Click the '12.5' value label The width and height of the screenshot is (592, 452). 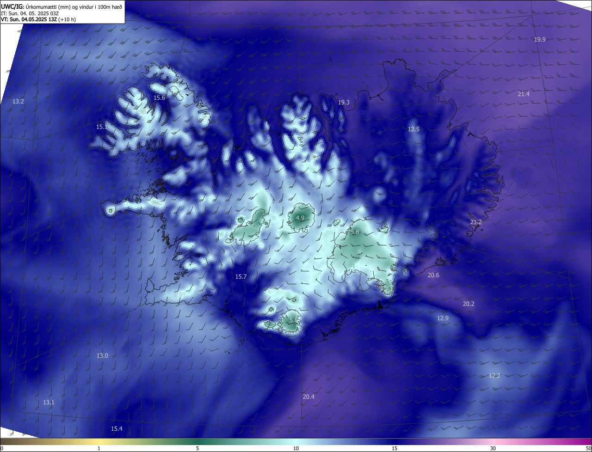point(413,129)
